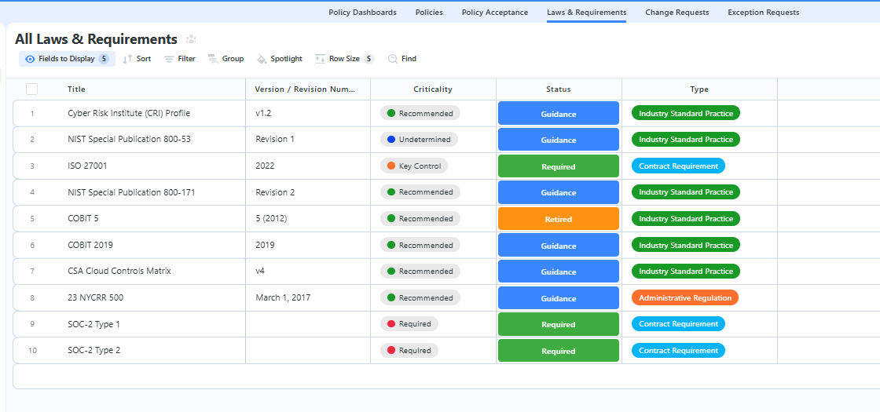Screen dimensions: 880x412
Task: Open the COBIT 2019 record
Action: [x=90, y=245]
